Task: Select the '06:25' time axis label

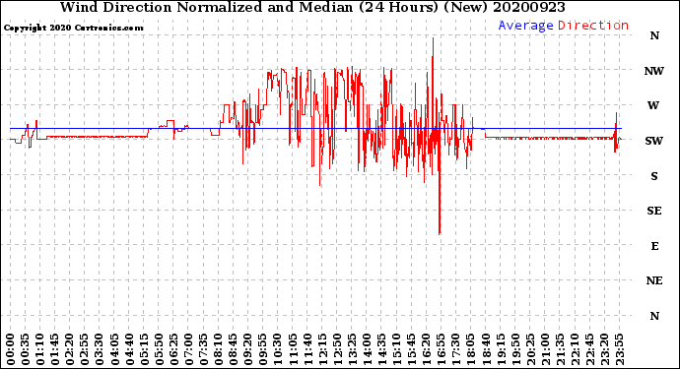Action: point(173,349)
